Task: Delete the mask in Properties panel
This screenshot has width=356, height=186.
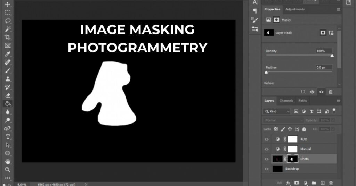Action: [331, 92]
